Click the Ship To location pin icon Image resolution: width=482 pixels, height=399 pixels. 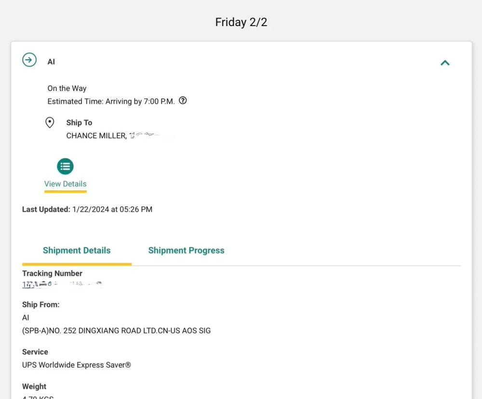click(50, 122)
